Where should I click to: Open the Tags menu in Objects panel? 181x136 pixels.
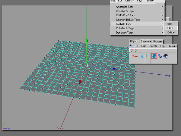pyautogui.click(x=163, y=46)
